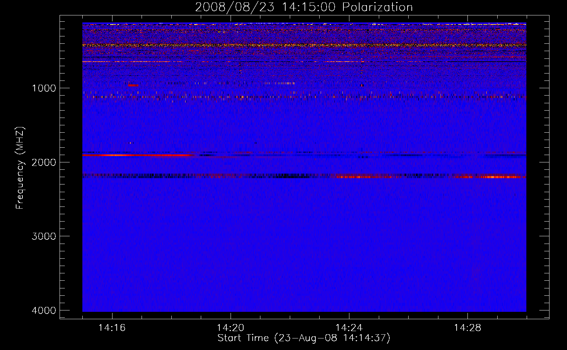Click the 1000 frequency tick label
Image resolution: width=567 pixels, height=350 pixels.
[44, 88]
